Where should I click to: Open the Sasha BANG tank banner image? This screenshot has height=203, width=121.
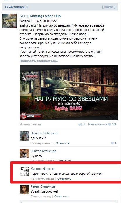(69, 93)
